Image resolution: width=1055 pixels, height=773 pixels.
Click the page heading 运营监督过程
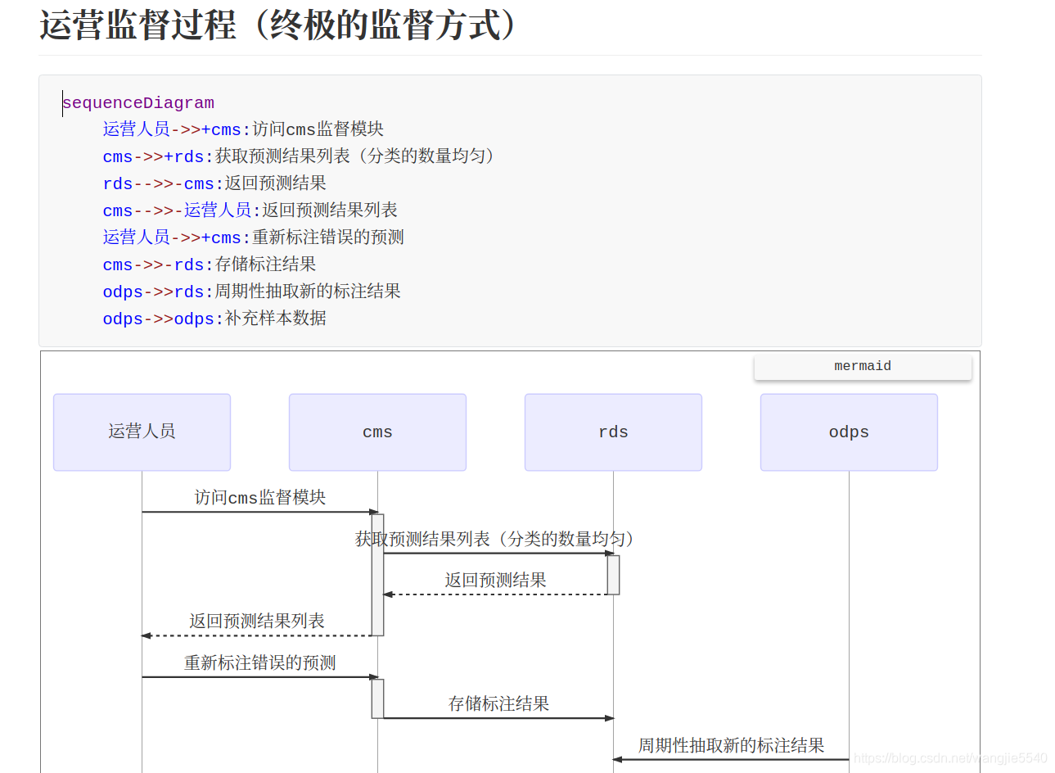tap(279, 25)
